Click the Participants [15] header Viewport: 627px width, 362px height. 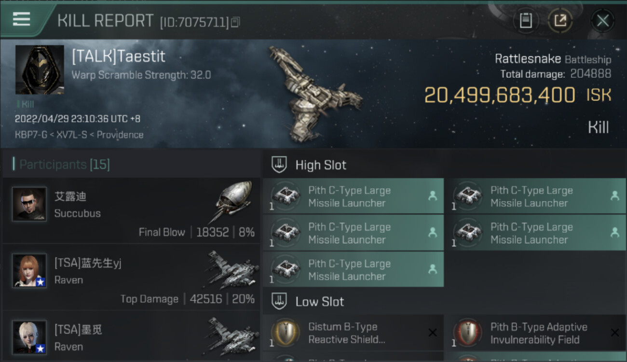click(65, 165)
